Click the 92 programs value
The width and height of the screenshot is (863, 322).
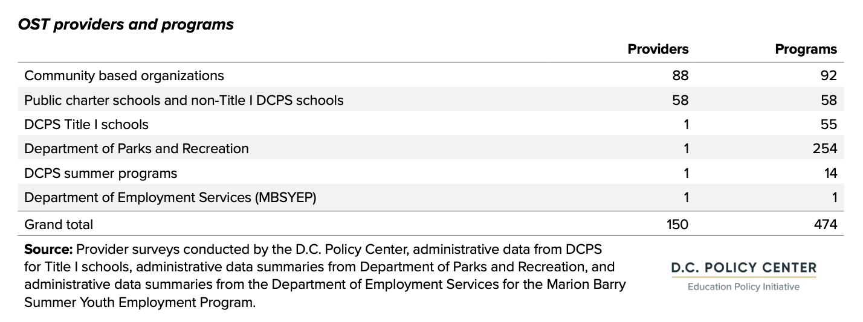click(x=829, y=75)
